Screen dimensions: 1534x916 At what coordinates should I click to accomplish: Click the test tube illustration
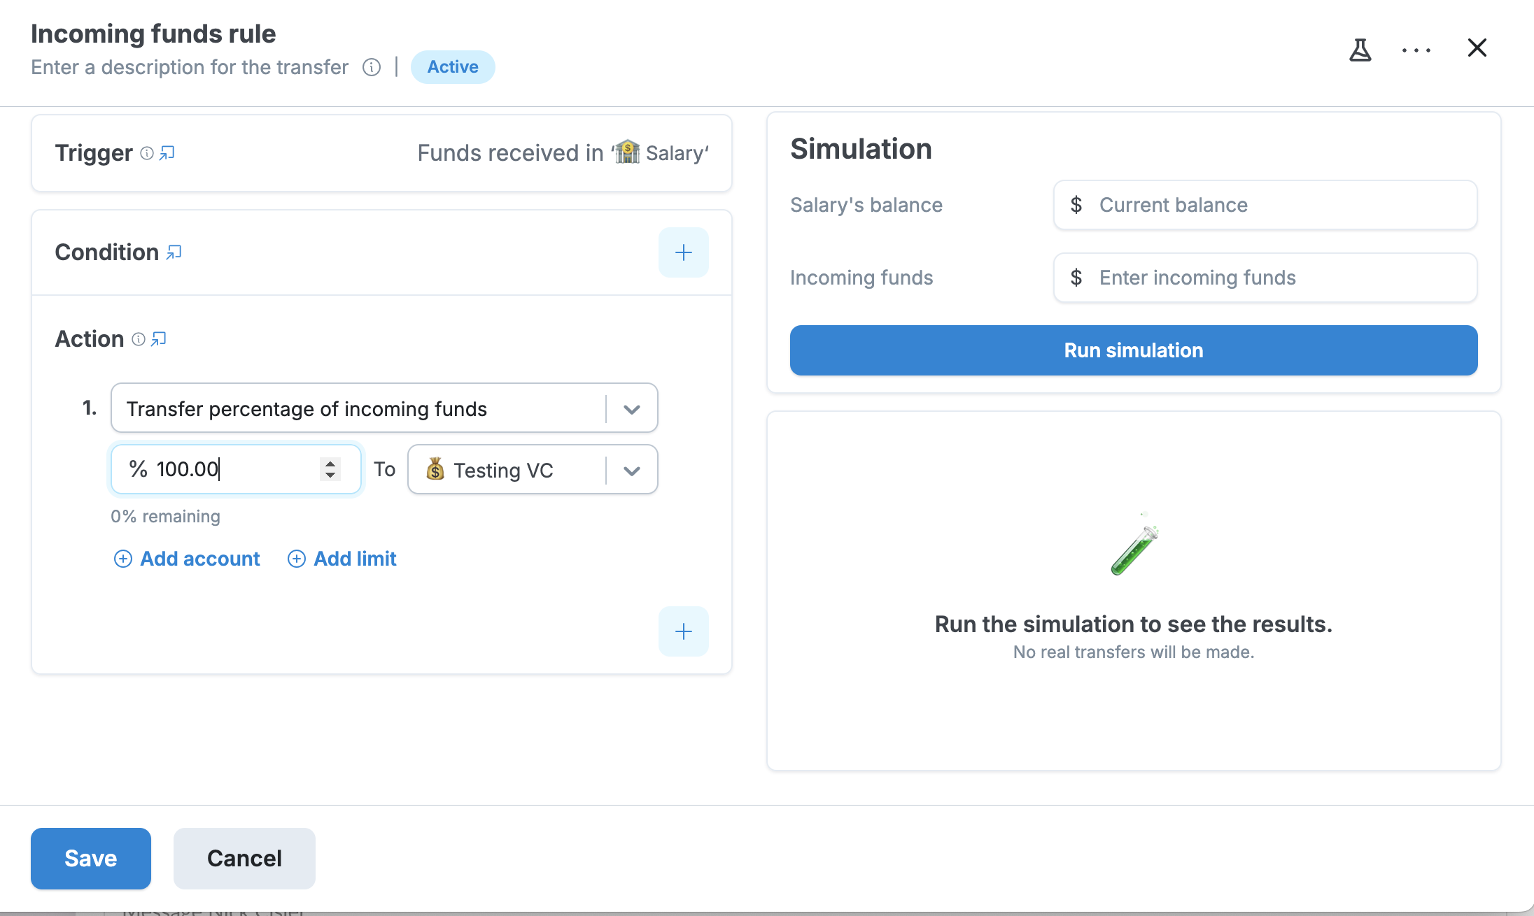[x=1134, y=544]
